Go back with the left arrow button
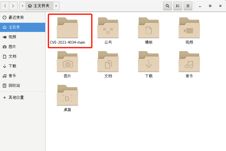The height and width of the screenshot is (151, 226). [5, 6]
